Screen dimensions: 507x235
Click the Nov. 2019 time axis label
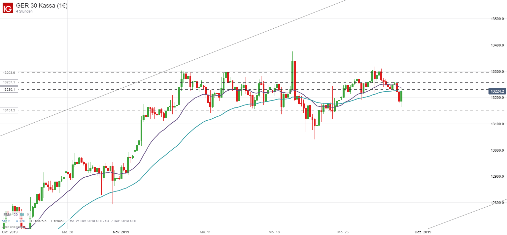(x=121, y=232)
